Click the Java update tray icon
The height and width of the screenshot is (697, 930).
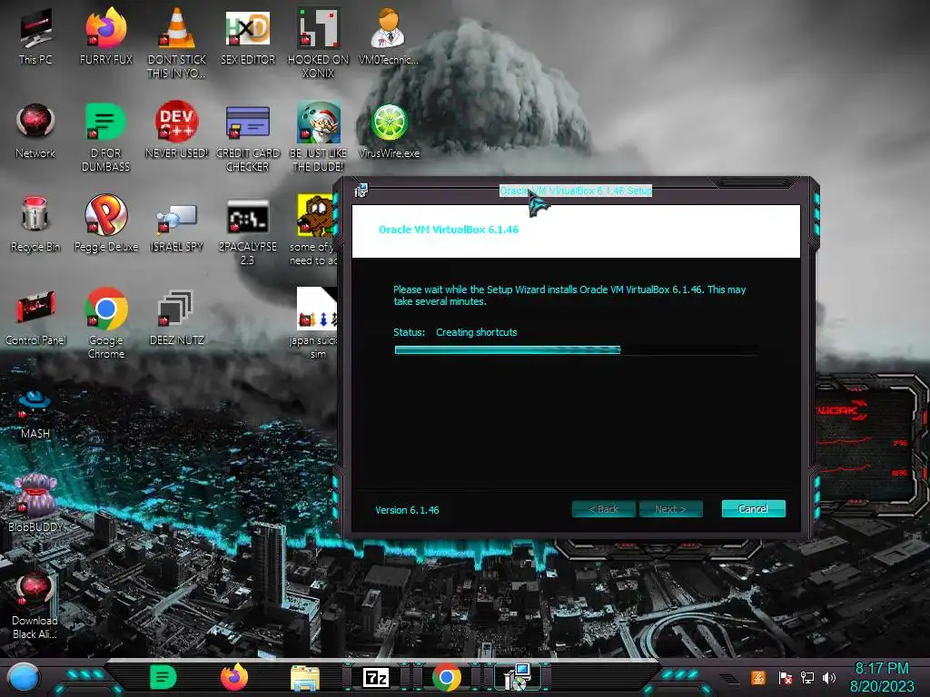point(758,677)
